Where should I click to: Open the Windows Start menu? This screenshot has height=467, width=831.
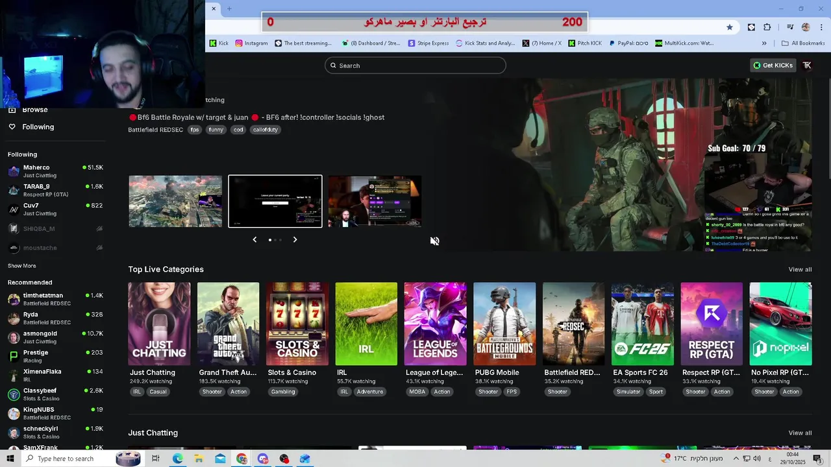tap(10, 459)
